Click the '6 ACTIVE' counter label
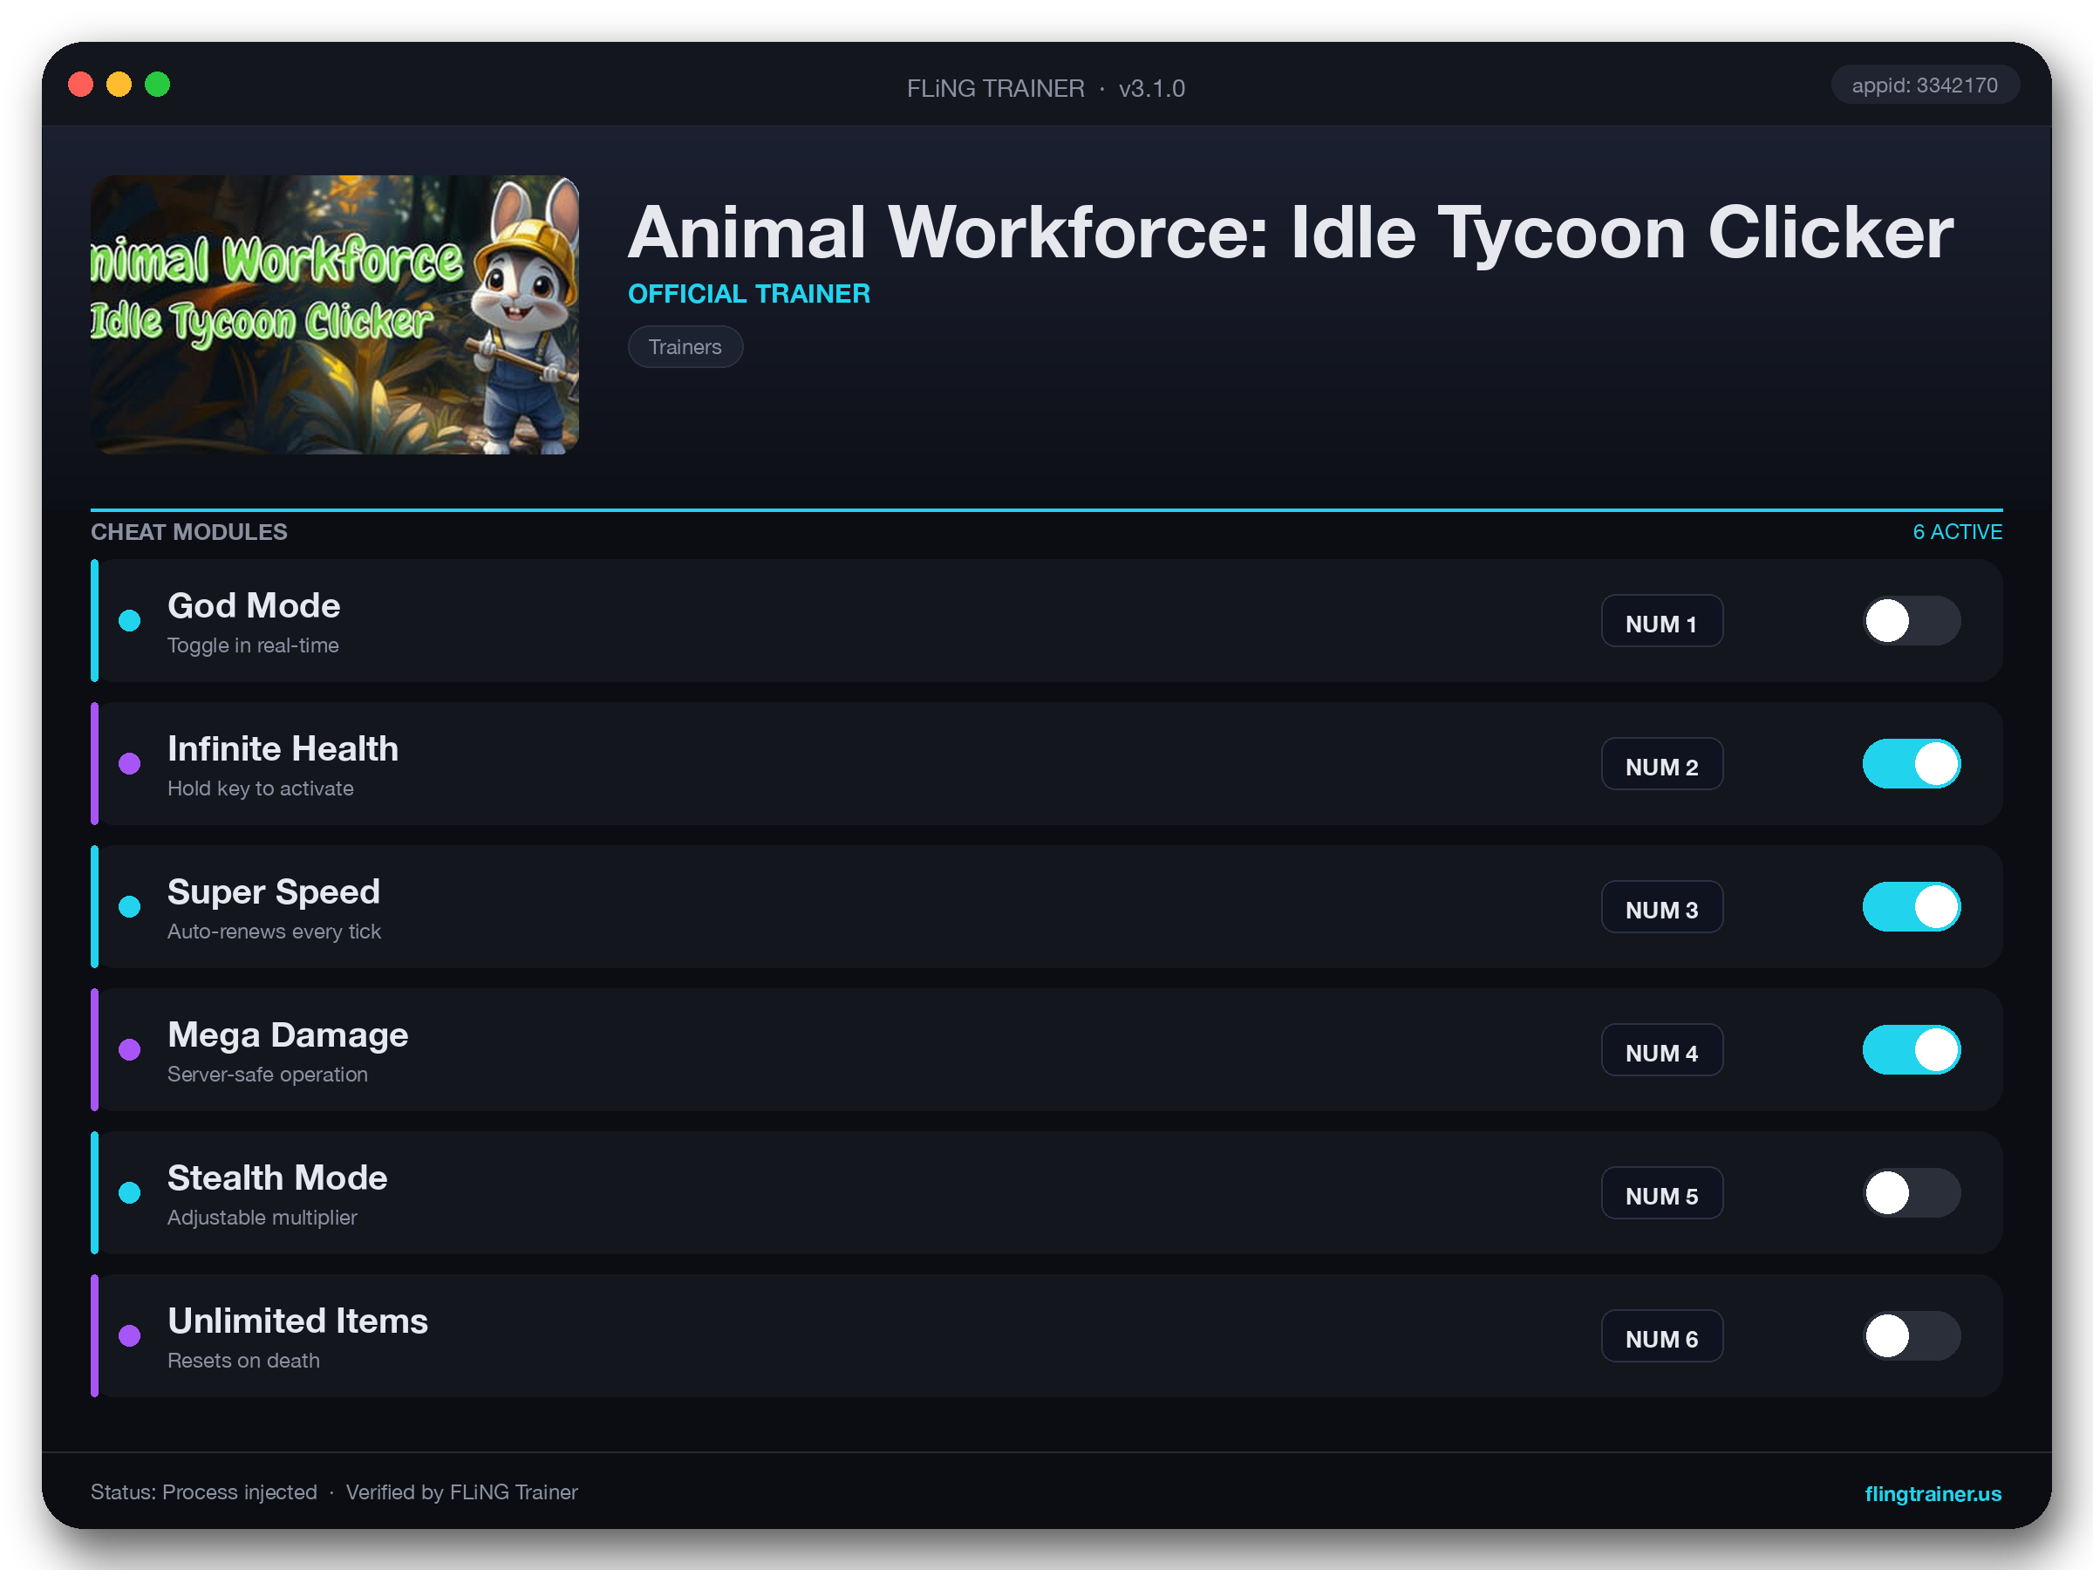 1957,532
